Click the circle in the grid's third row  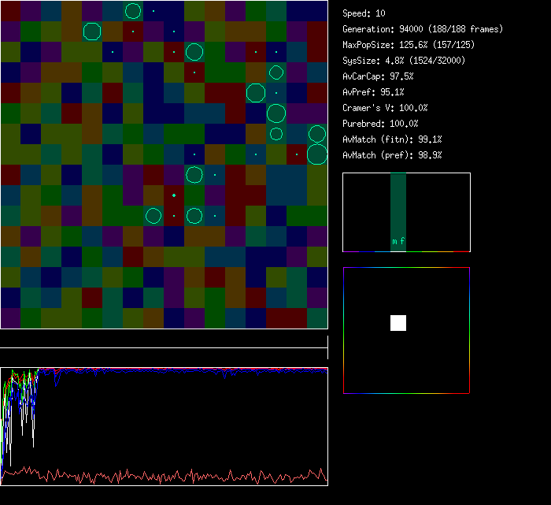(194, 52)
